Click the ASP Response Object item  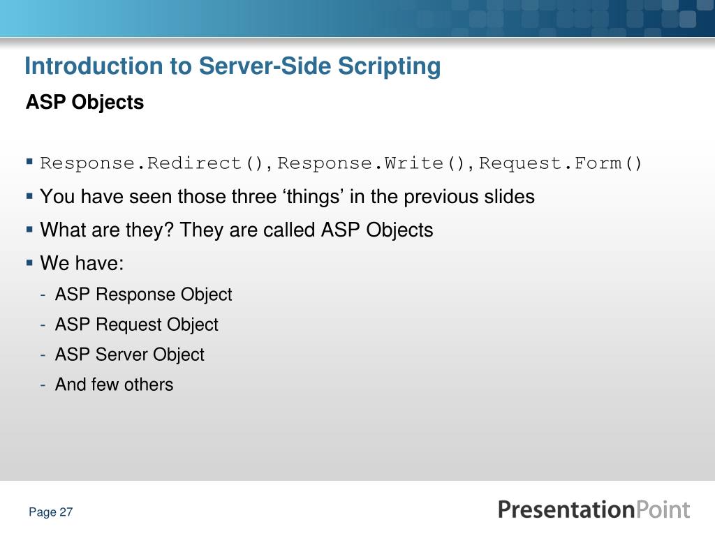coord(144,295)
